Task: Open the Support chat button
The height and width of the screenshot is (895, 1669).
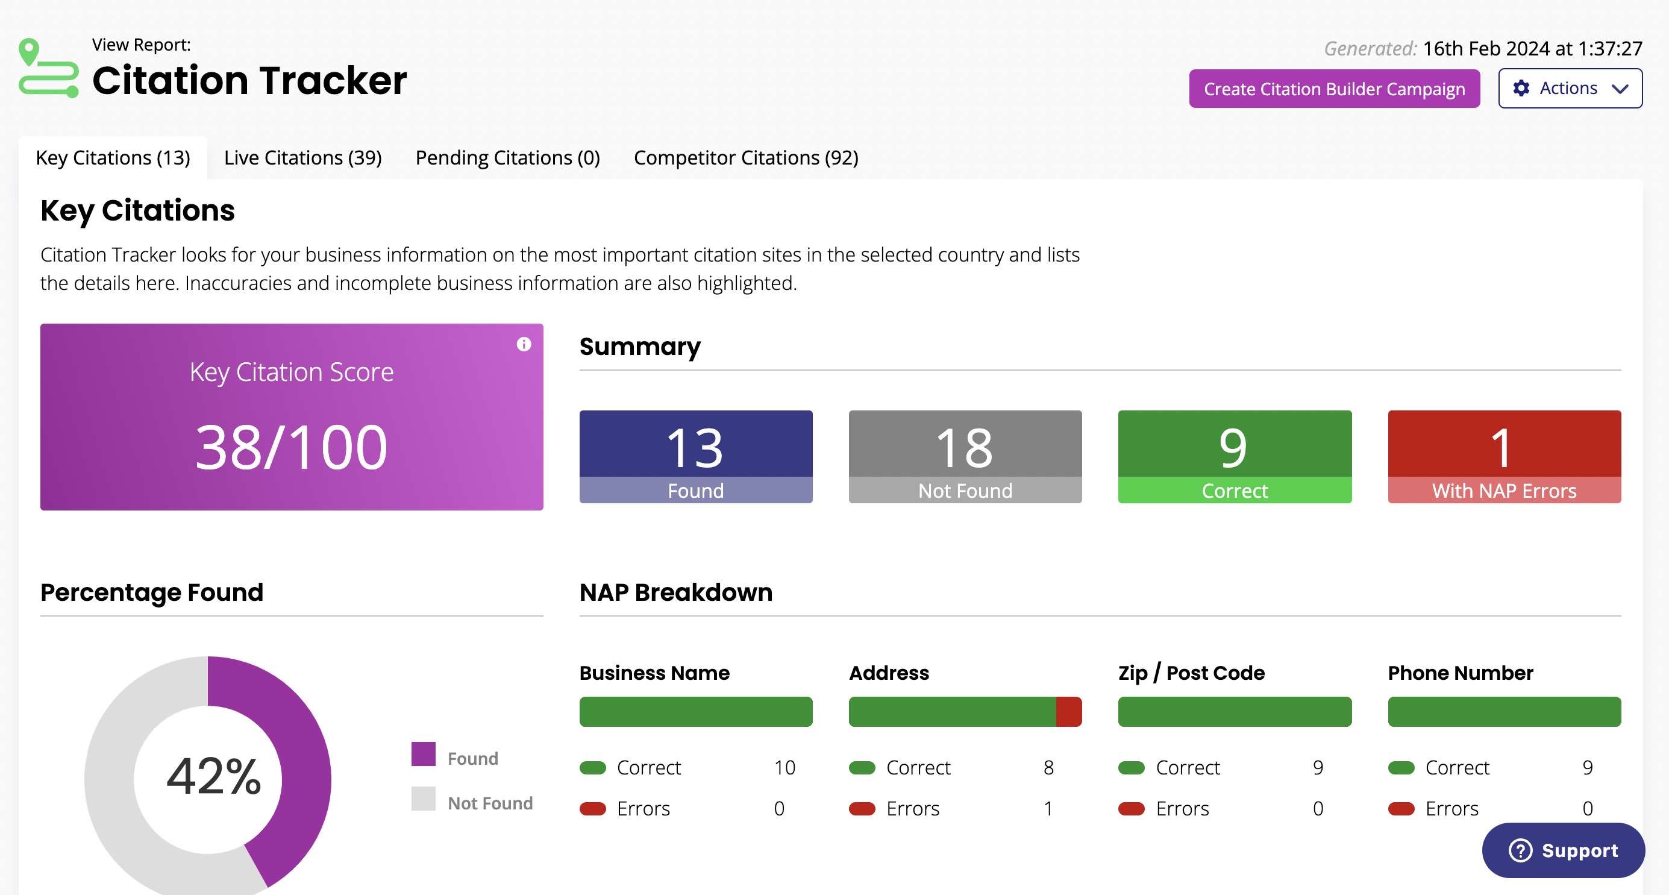Action: (x=1563, y=850)
